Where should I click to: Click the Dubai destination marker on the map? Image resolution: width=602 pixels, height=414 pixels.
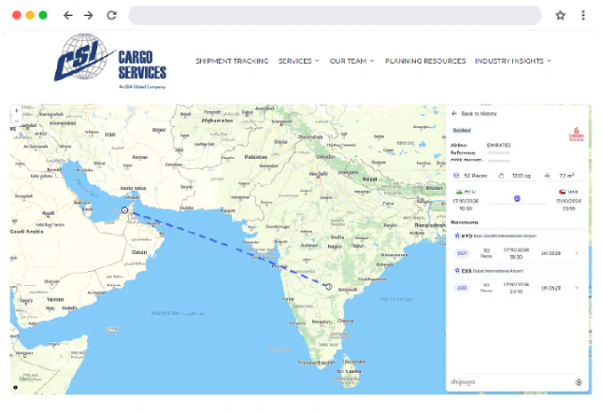click(124, 210)
